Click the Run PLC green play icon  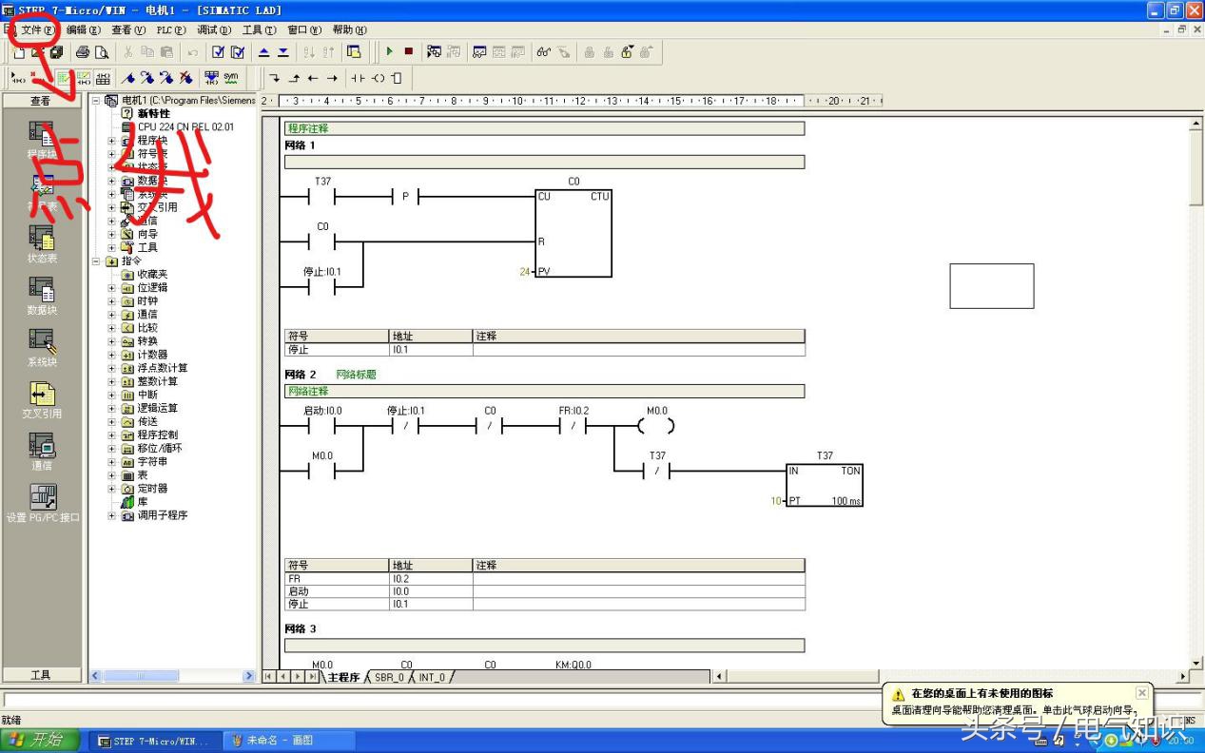point(389,52)
